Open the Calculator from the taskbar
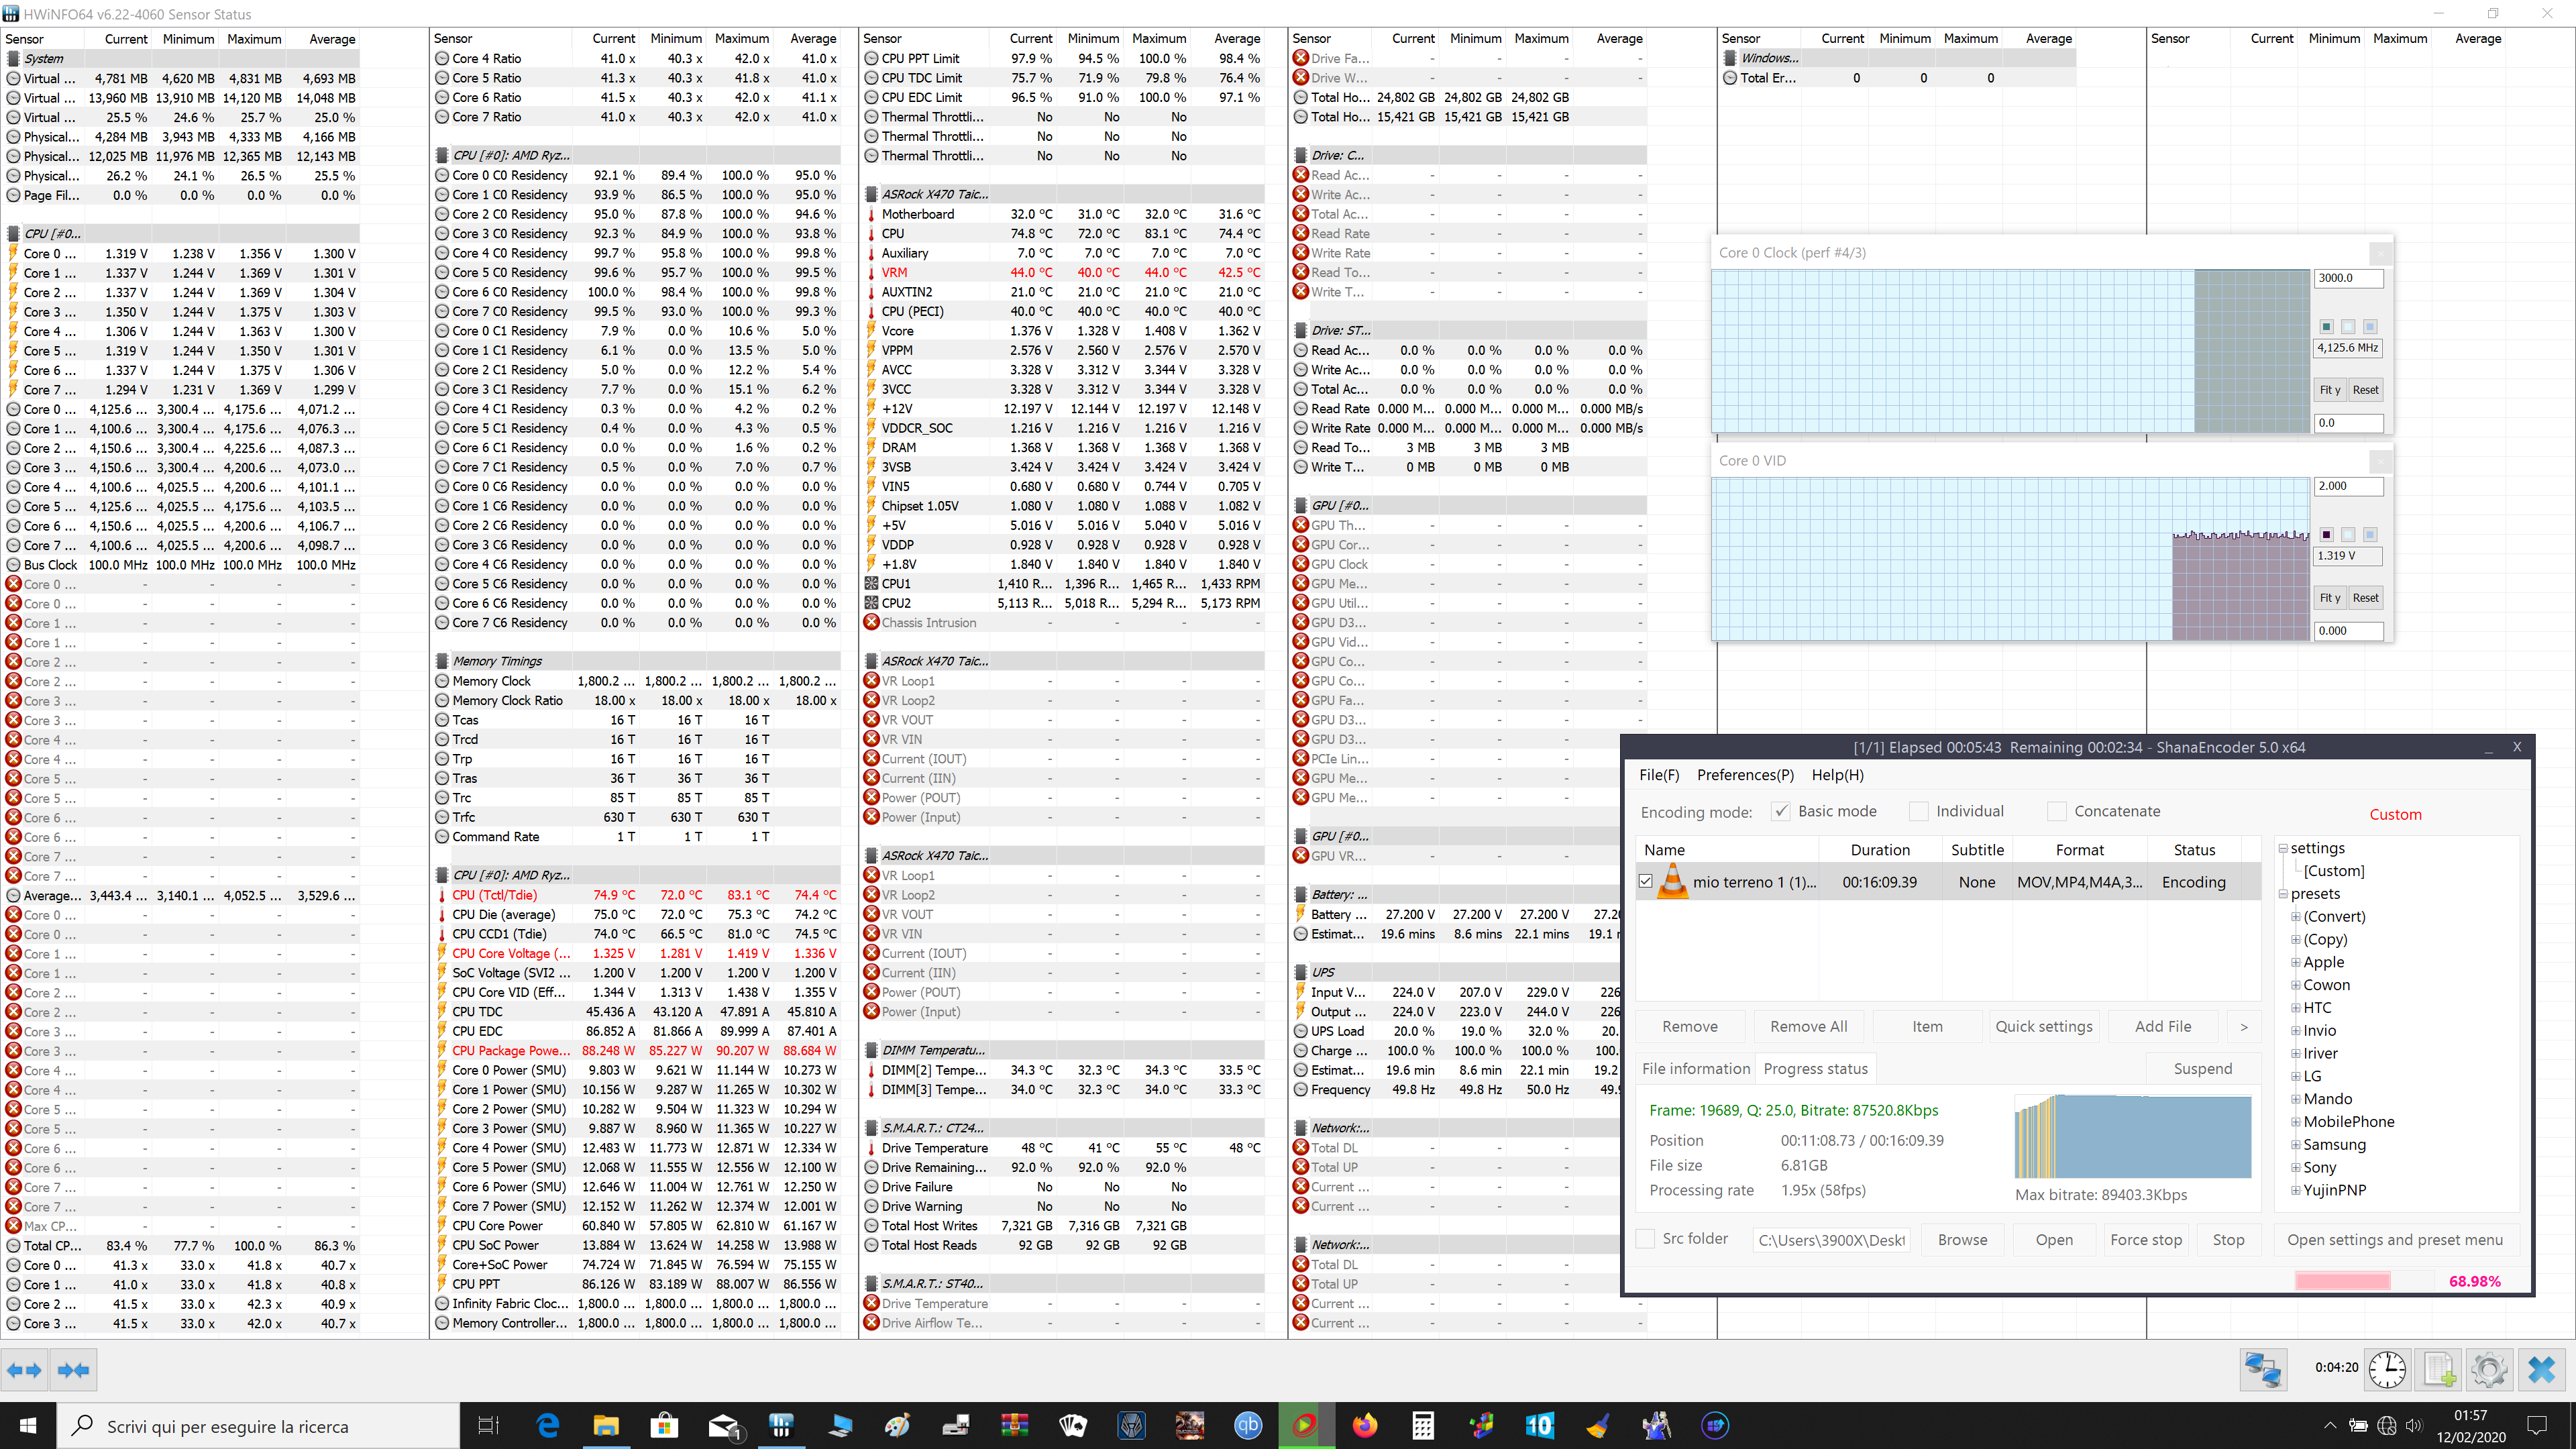 point(1423,1426)
